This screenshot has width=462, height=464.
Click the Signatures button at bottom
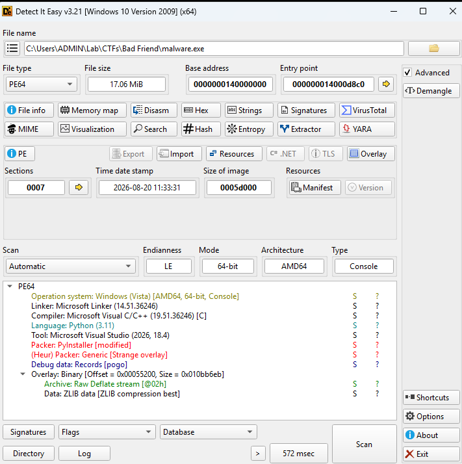click(x=29, y=432)
